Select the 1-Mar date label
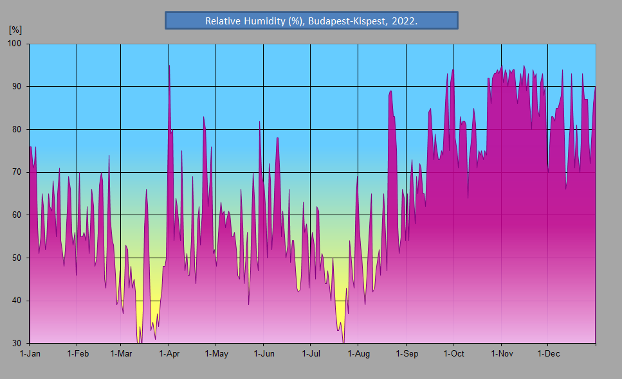Image resolution: width=622 pixels, height=379 pixels. (x=121, y=354)
